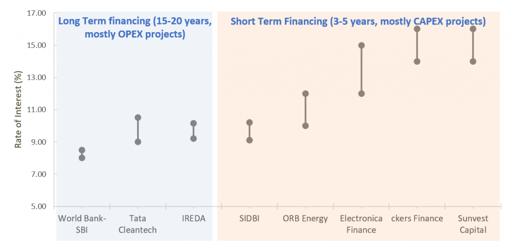The width and height of the screenshot is (522, 251).
Task: Click the ORB Energy axis label
Action: pyautogui.click(x=305, y=218)
